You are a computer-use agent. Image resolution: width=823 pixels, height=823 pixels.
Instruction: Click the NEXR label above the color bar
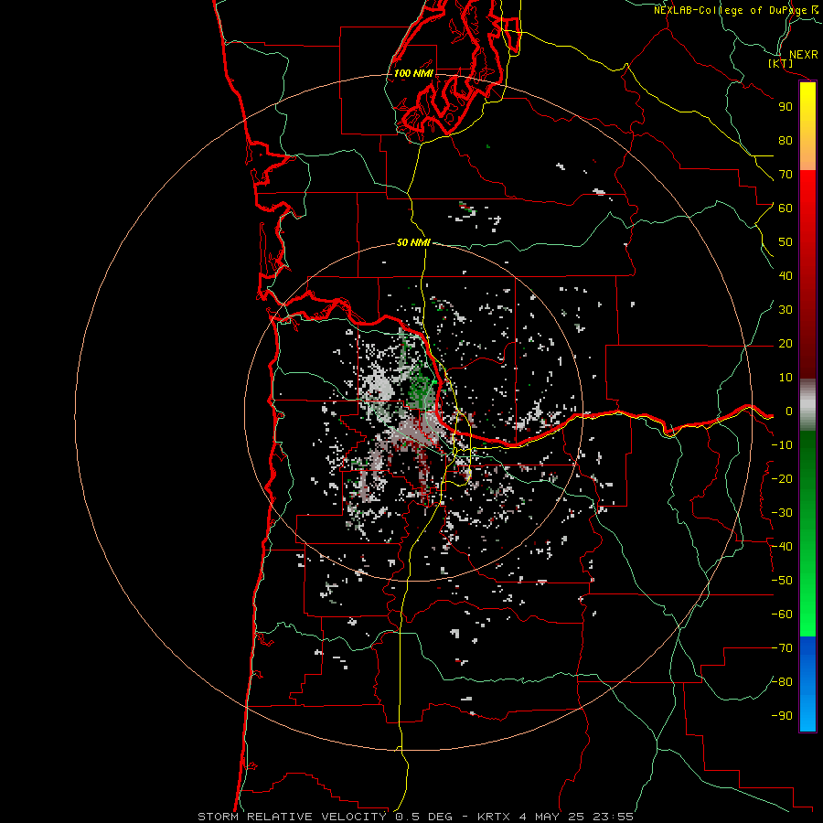[x=803, y=55]
